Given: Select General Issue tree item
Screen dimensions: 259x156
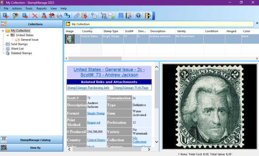Looking at the screenshot, I should 29,40.
